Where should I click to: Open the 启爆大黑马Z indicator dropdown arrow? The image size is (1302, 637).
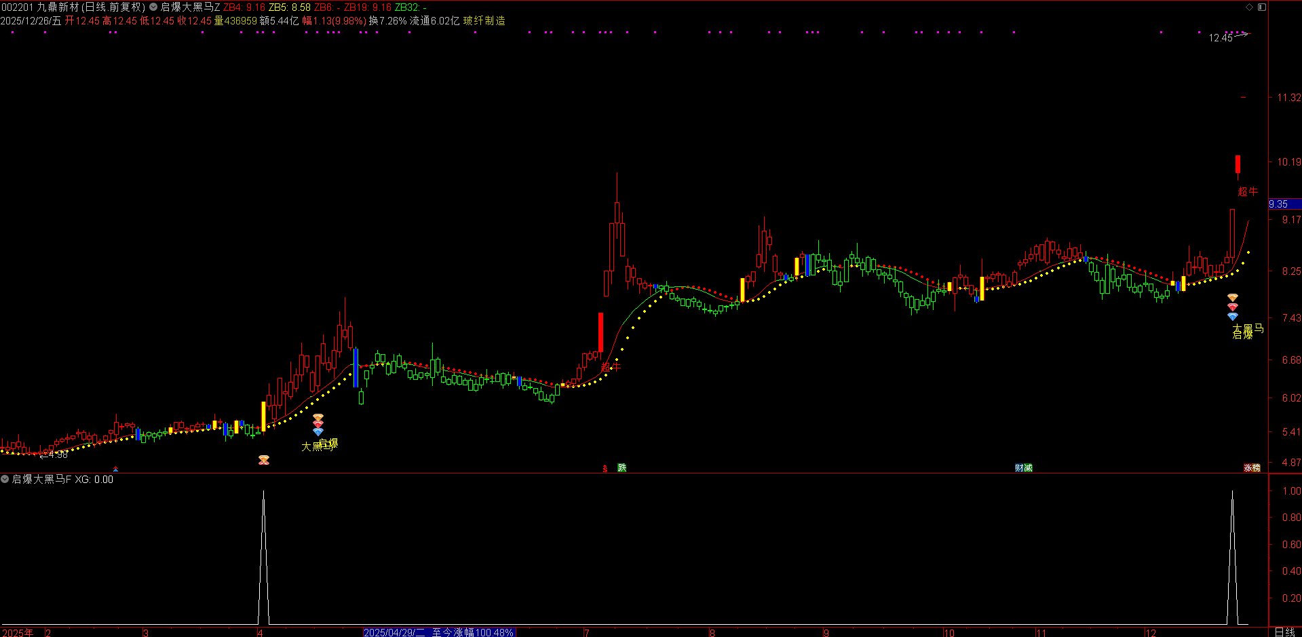153,7
